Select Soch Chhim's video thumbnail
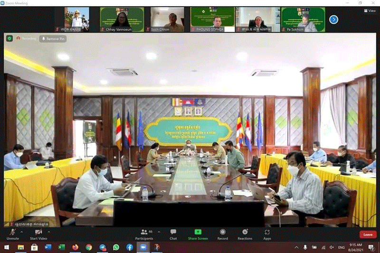380x253 pixels. tap(167, 19)
